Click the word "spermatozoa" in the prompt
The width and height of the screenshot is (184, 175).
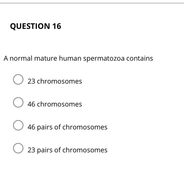pyautogui.click(x=104, y=59)
